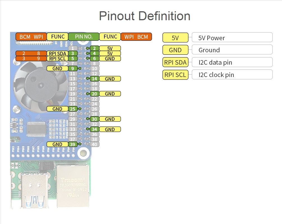Image resolution: width=282 pixels, height=224 pixels.
Task: Click the black IC chip on the board
Action: 36,129
